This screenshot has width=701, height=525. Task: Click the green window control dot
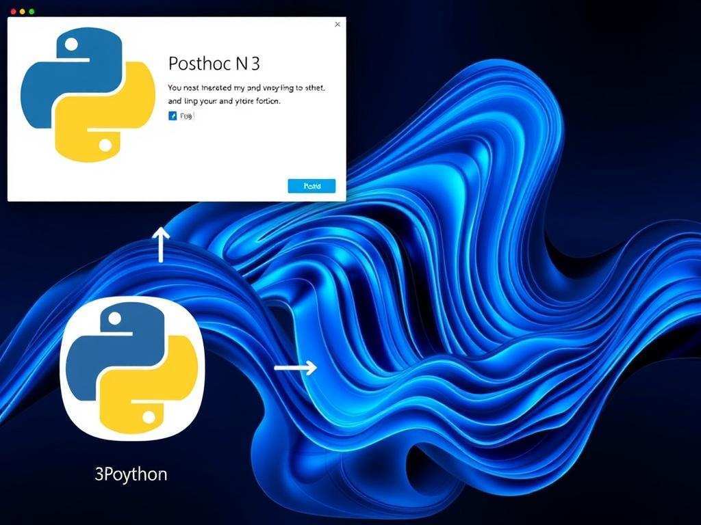click(31, 11)
